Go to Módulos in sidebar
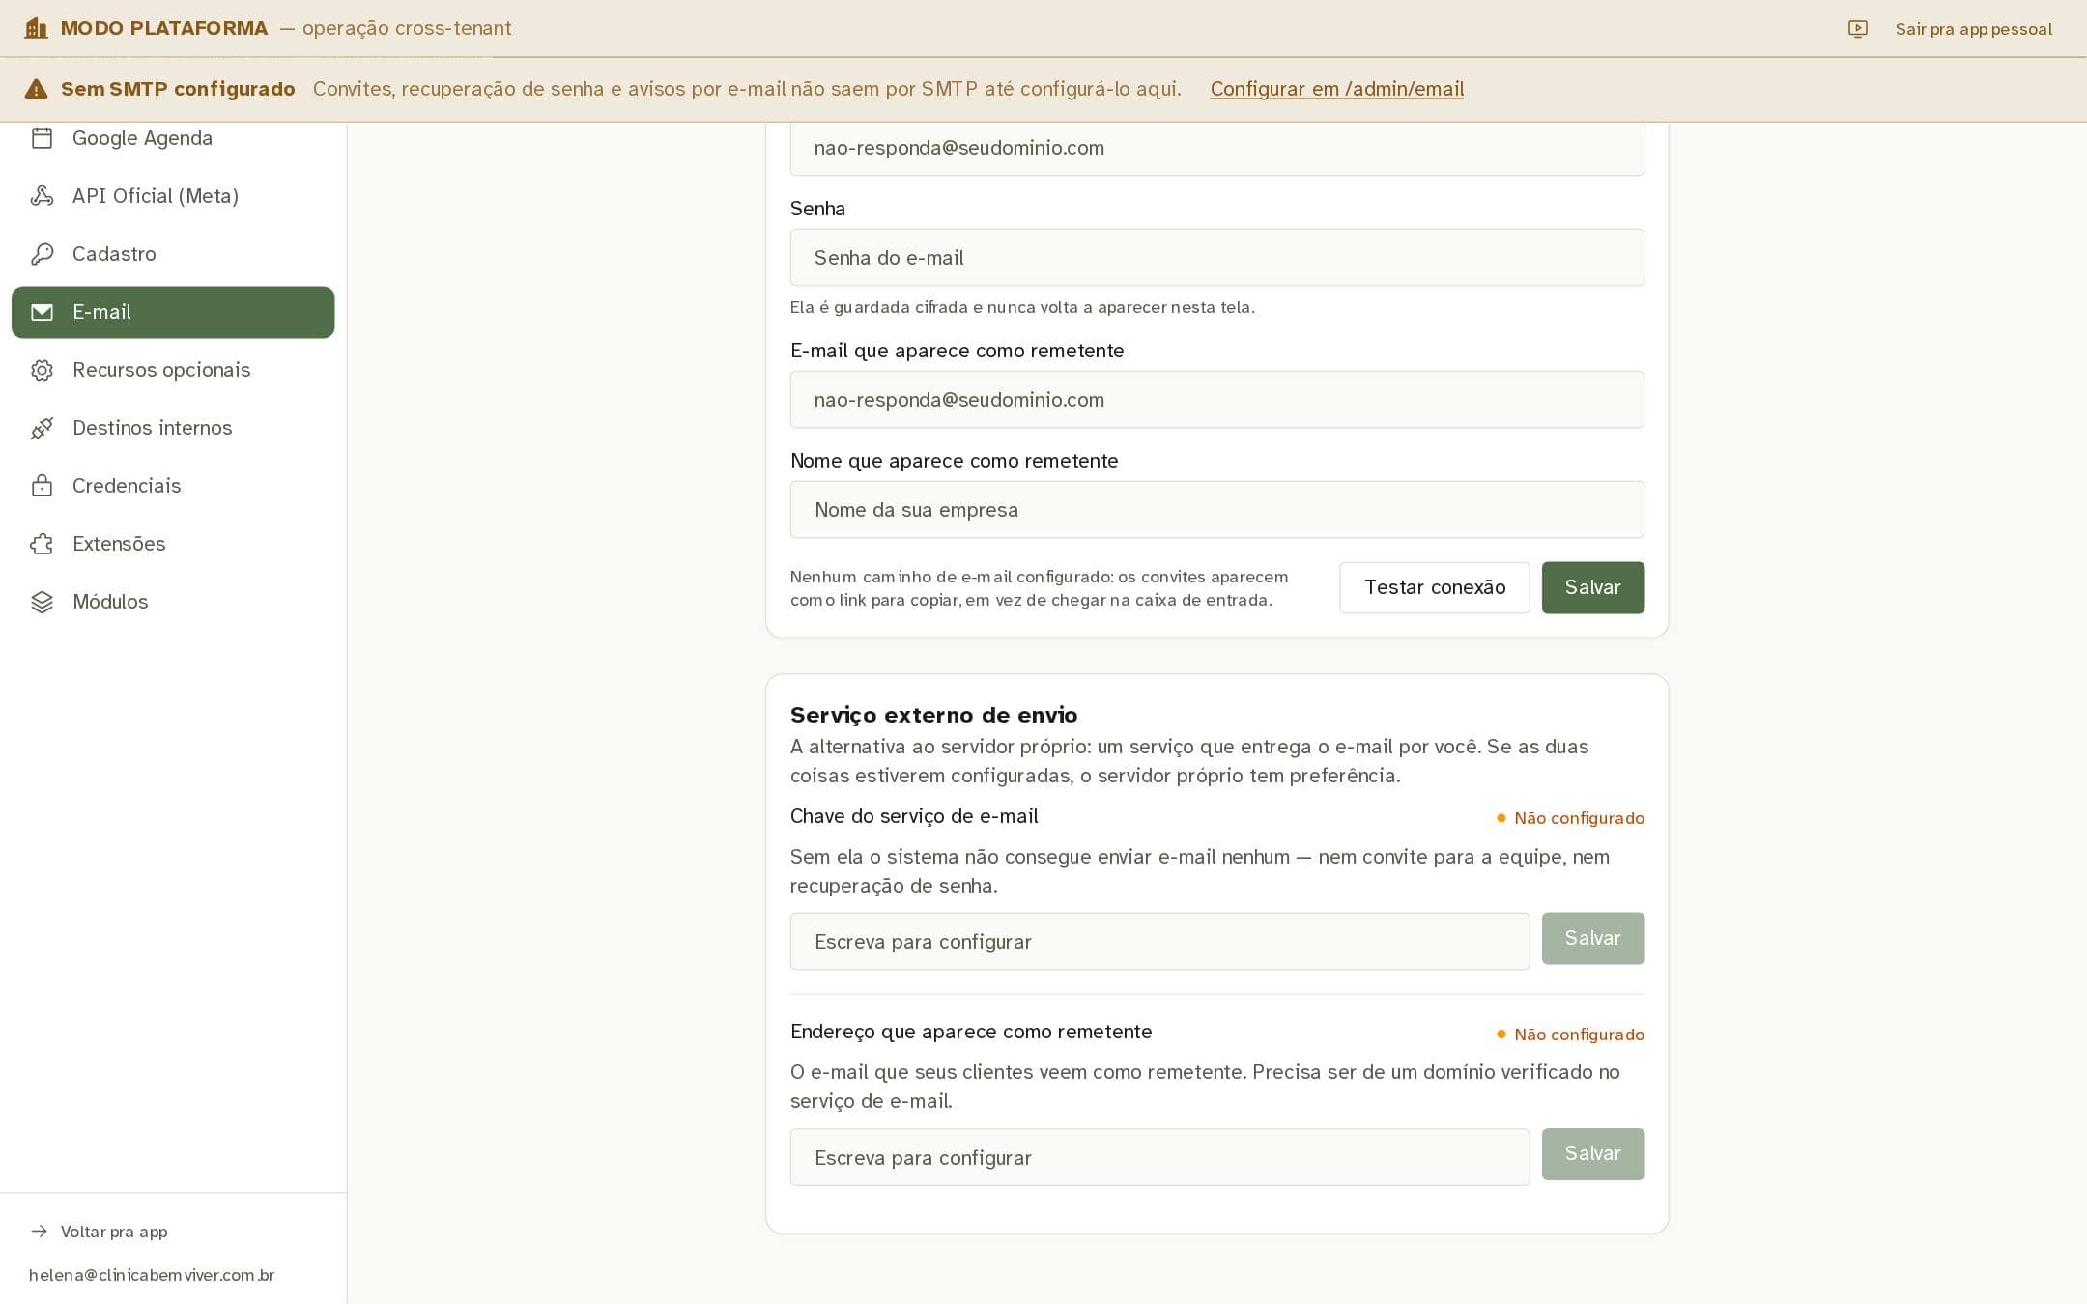The width and height of the screenshot is (2087, 1304). click(x=173, y=602)
